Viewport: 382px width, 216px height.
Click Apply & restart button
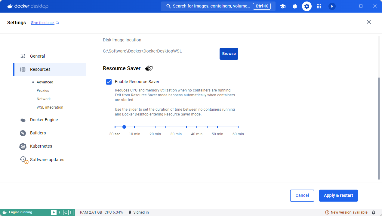pyautogui.click(x=338, y=195)
